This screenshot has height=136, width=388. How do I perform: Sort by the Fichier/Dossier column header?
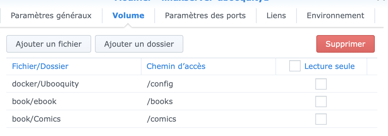point(40,66)
